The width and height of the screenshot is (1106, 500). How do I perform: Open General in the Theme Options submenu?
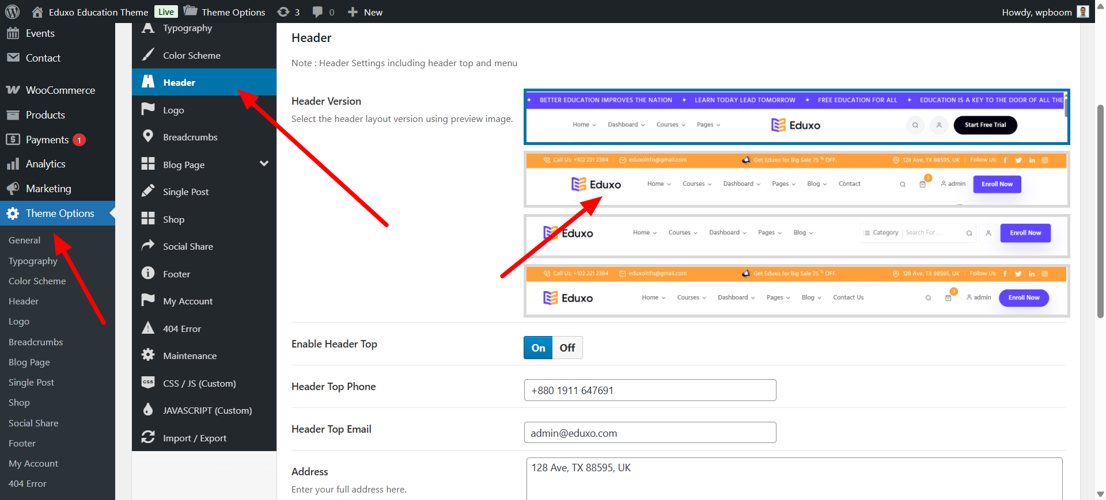tap(24, 241)
